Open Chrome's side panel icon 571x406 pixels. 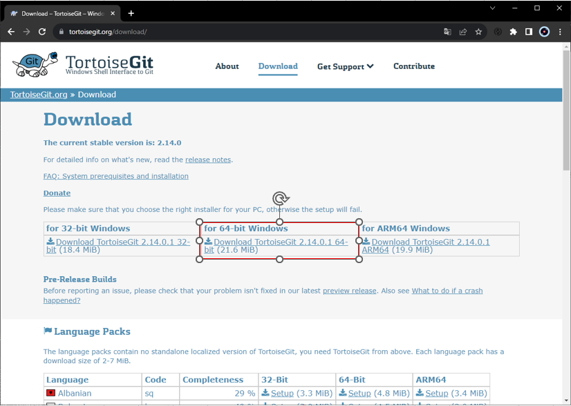(x=528, y=31)
